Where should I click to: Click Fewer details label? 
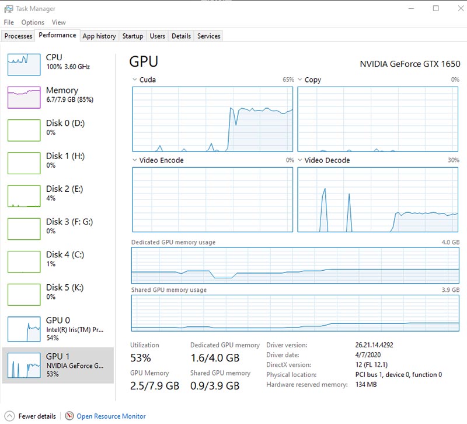coord(37,416)
